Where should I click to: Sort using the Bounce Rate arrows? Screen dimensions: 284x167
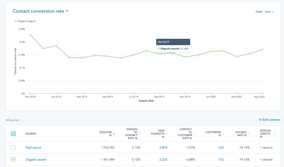249,133
